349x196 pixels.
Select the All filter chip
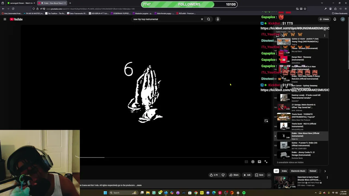pos(276,171)
